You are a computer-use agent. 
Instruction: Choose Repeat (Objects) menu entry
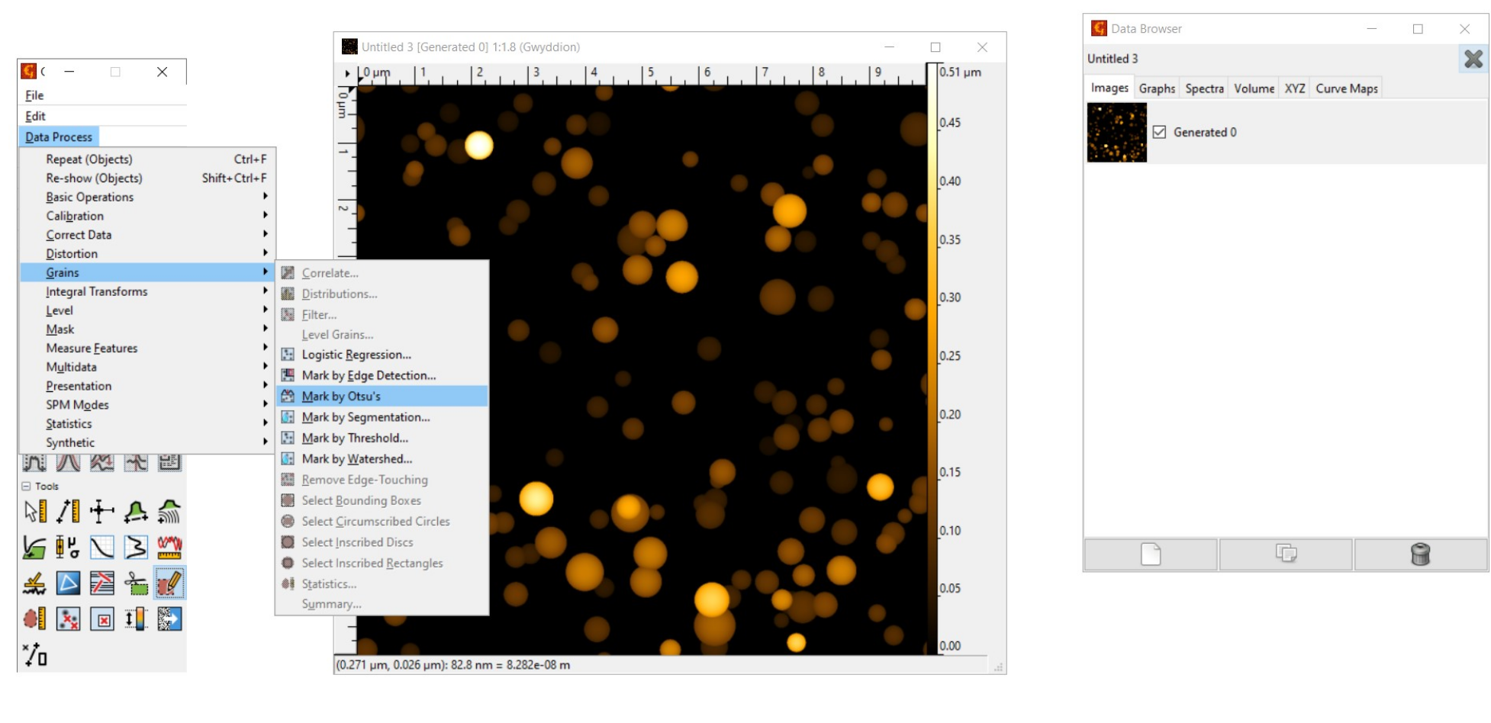[147, 159]
